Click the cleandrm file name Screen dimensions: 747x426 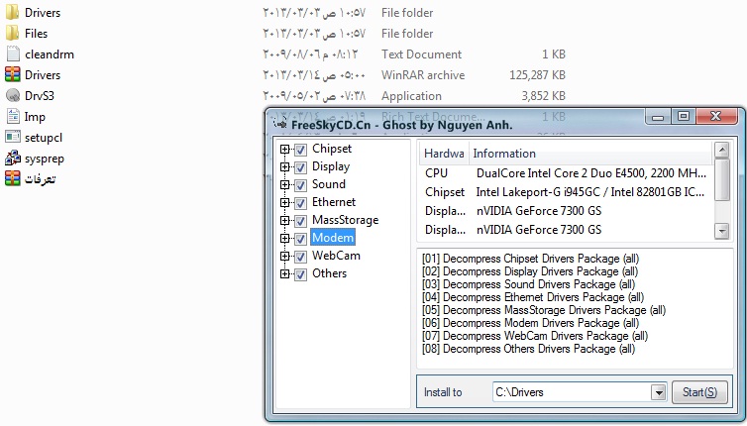coord(50,54)
